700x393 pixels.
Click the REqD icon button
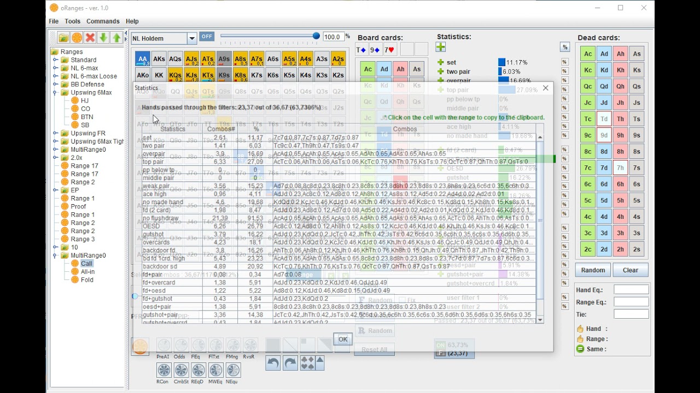[x=198, y=370]
